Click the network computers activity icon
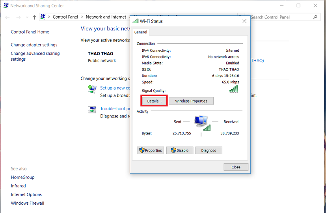Viewport: 326px width, 213px height. click(x=202, y=123)
